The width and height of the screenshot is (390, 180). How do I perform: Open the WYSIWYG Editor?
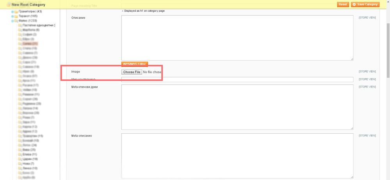click(x=135, y=64)
